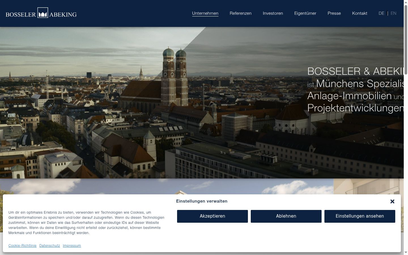408x255 pixels.
Task: Decline cookies with Ablehnen
Action: pyautogui.click(x=286, y=216)
